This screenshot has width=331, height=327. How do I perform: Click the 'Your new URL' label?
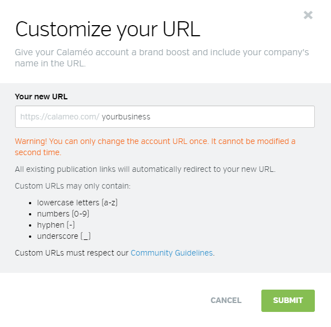[41, 97]
